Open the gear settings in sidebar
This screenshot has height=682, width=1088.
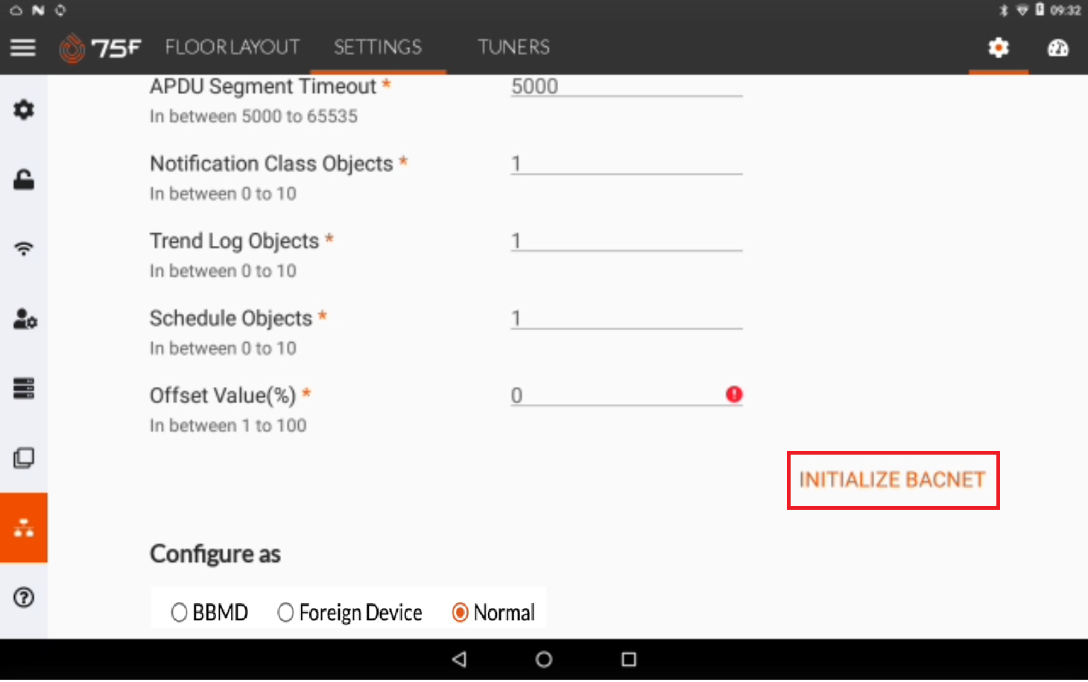click(24, 110)
